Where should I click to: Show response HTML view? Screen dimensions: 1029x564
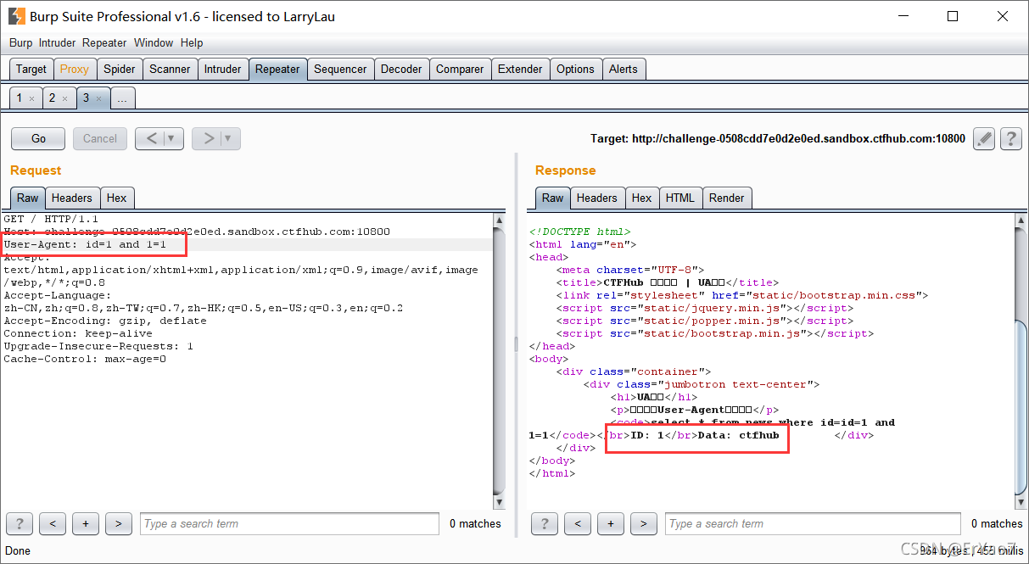point(679,198)
